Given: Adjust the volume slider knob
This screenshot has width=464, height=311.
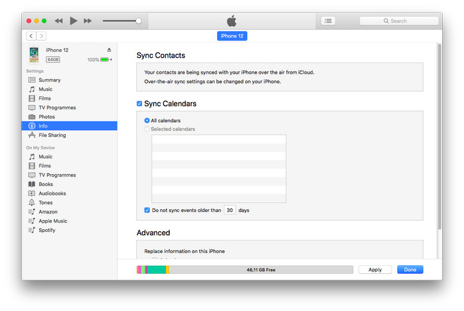Looking at the screenshot, I should click(x=139, y=21).
